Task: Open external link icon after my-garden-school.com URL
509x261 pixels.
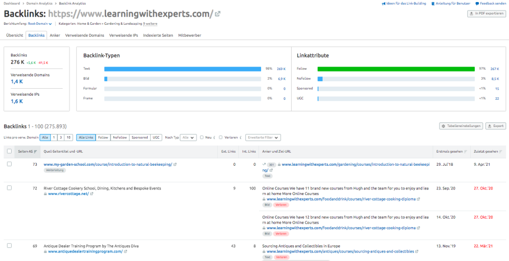Action: (x=175, y=165)
